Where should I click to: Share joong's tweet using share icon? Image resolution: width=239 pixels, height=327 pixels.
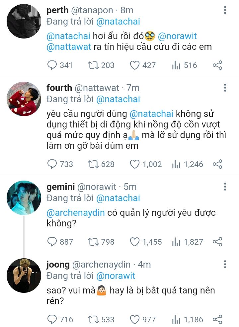[217, 319]
